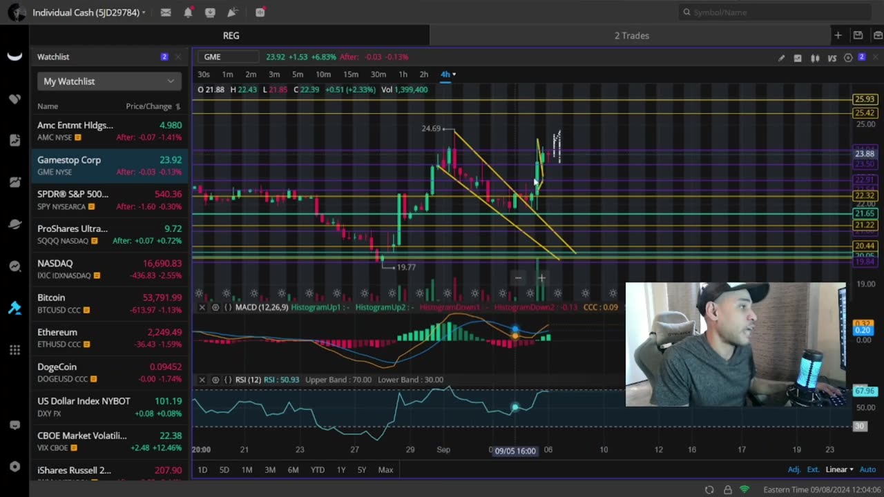884x497 pixels.
Task: Sort by the Price/Change column
Action: pyautogui.click(x=153, y=106)
